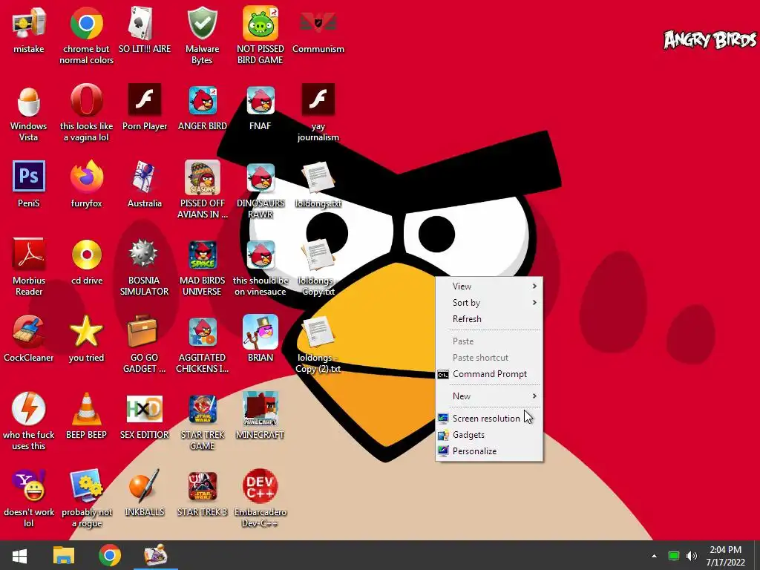Click the 'probably not a rogue' gears icon
Image resolution: width=760 pixels, height=570 pixels.
point(86,485)
